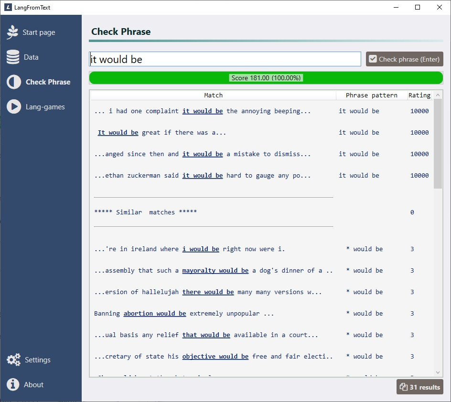Click the 'mayoralty would be' underlined match
Screen dimensions: 451x402
[x=215, y=270]
